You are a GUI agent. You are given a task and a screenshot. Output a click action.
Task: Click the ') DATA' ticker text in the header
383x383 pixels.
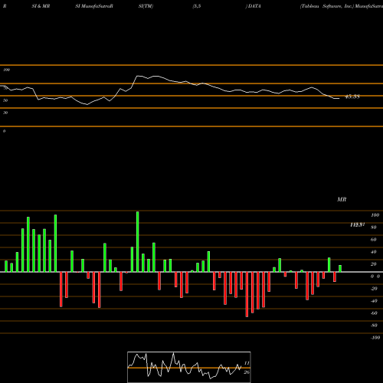click(254, 6)
